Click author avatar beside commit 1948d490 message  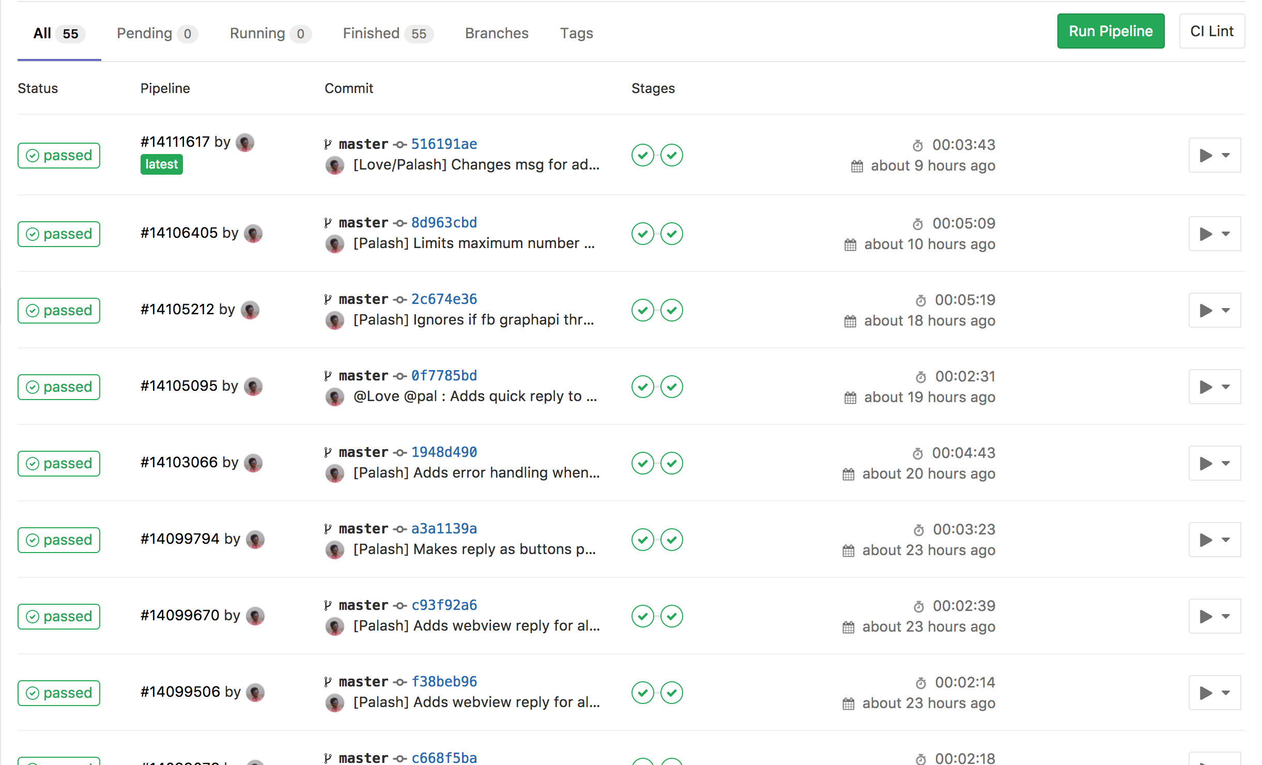pos(335,473)
